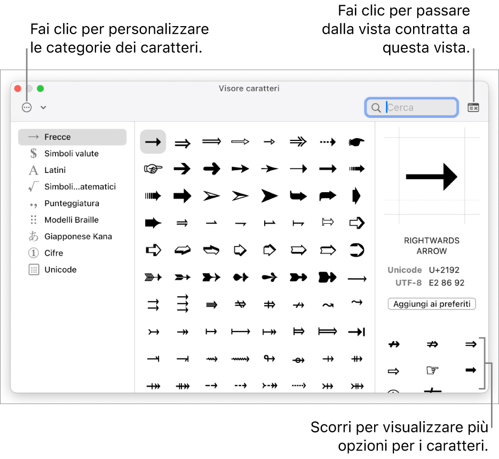The image size is (499, 459).
Task: Choose the Simboli...atematici category
Action: point(72,186)
